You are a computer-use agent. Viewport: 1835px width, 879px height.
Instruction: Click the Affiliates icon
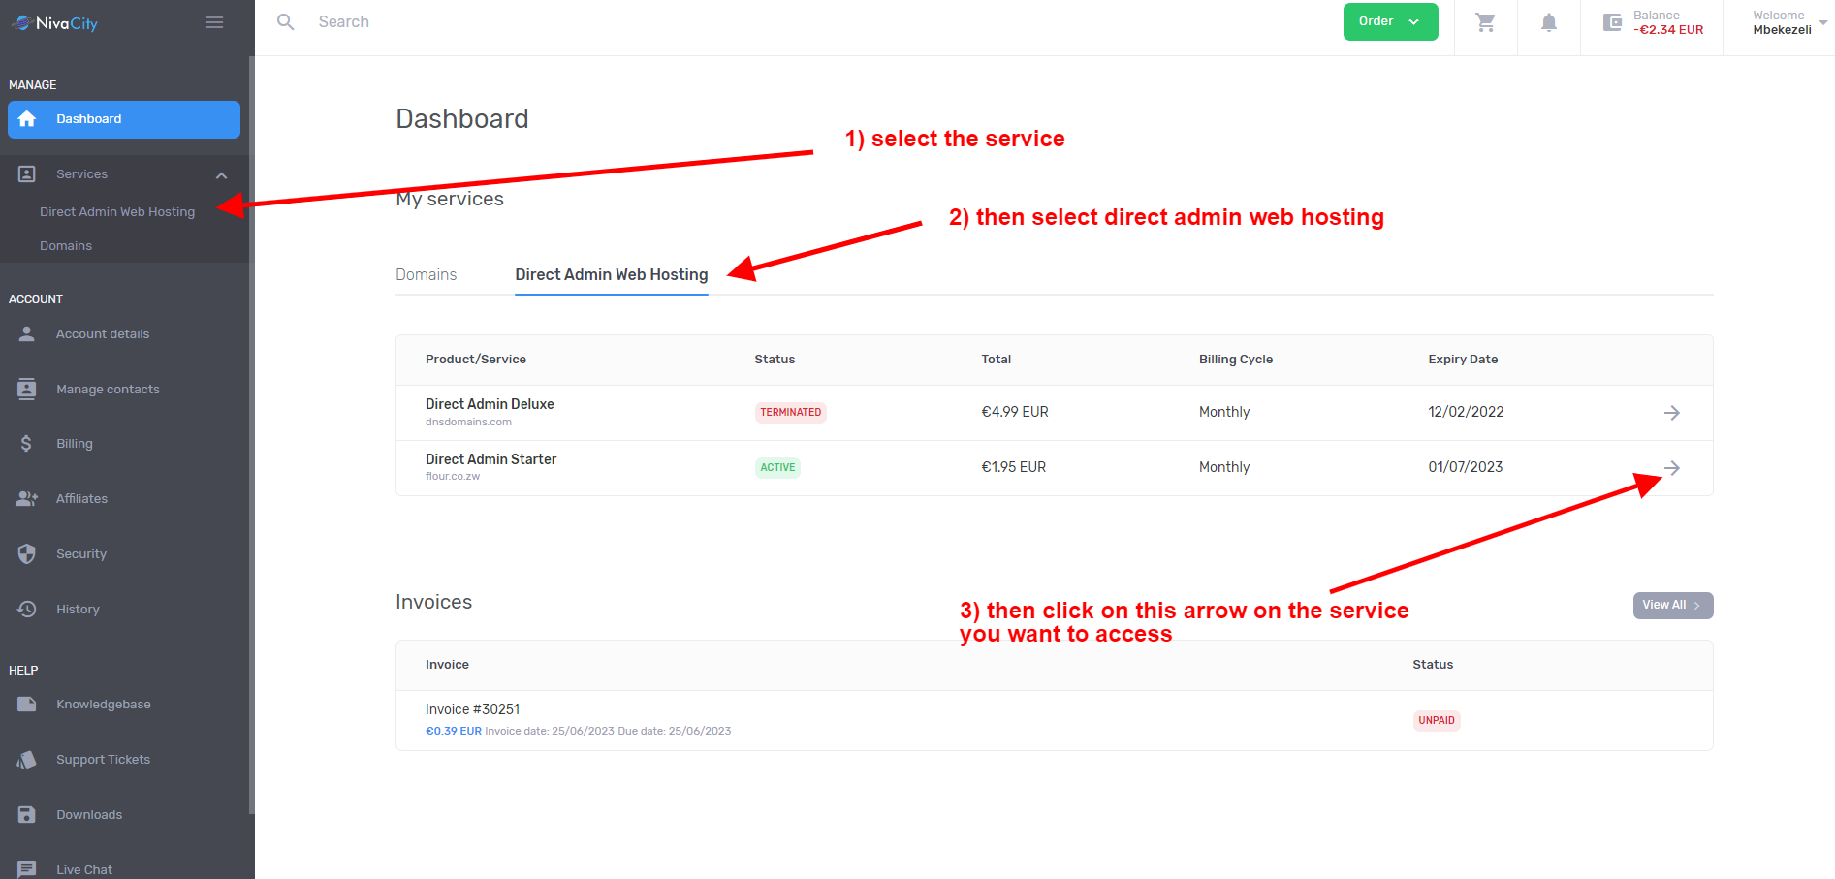point(27,499)
